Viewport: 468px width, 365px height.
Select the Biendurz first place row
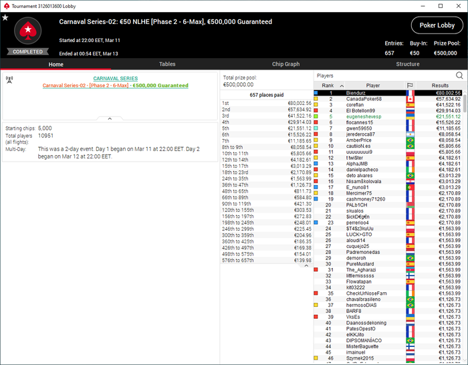point(388,93)
